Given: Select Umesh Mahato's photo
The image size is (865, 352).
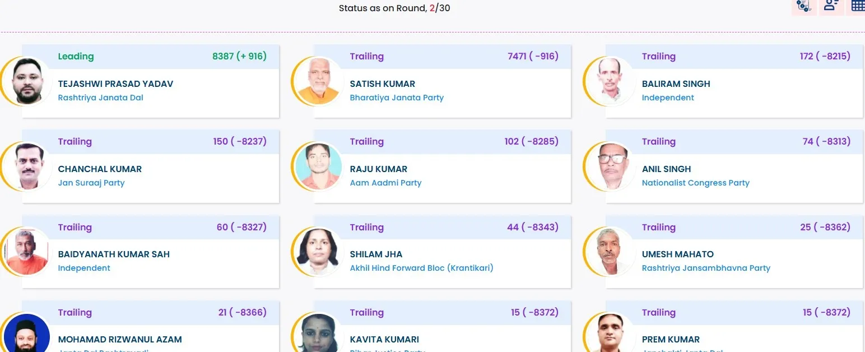Looking at the screenshot, I should (x=610, y=252).
